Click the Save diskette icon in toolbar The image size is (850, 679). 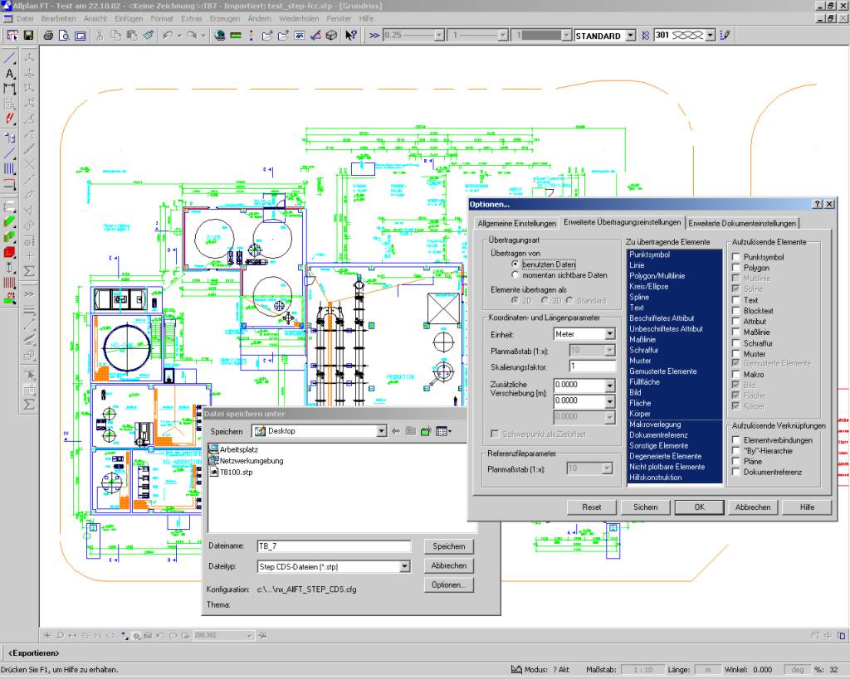tap(28, 36)
